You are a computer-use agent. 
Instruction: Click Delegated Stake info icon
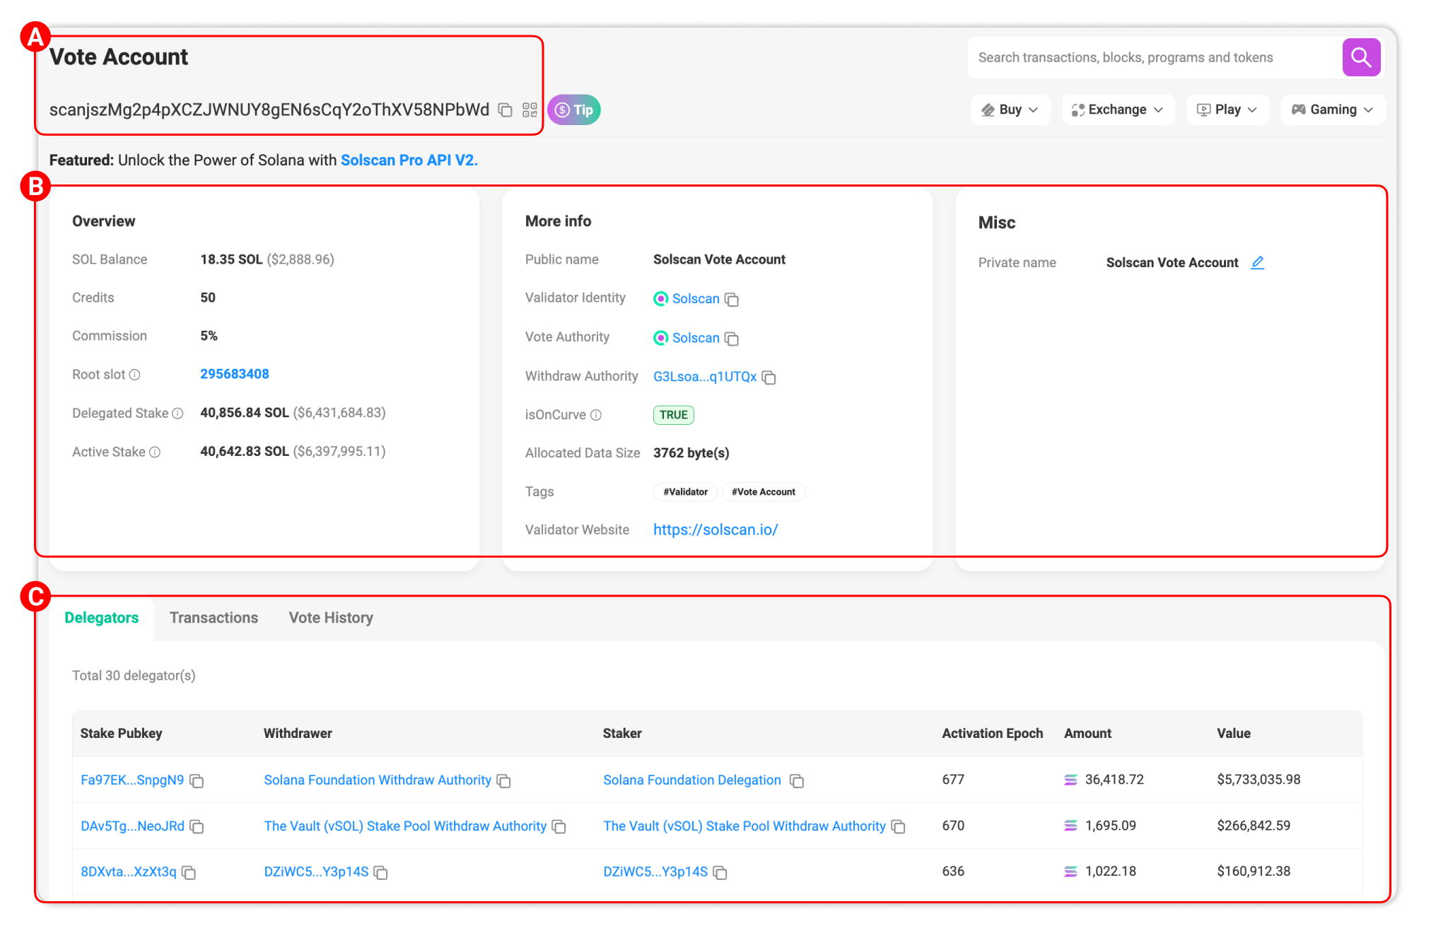(177, 413)
